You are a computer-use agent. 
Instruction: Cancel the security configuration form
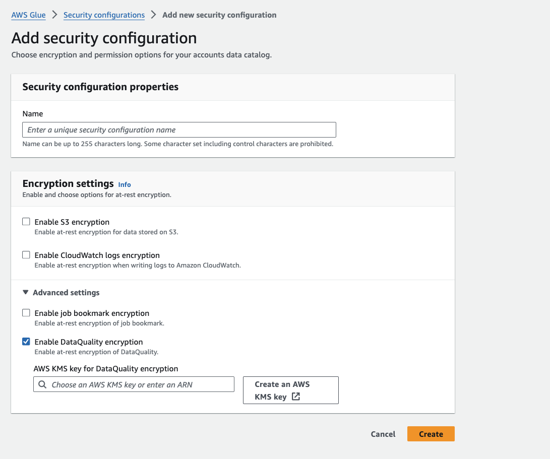383,434
